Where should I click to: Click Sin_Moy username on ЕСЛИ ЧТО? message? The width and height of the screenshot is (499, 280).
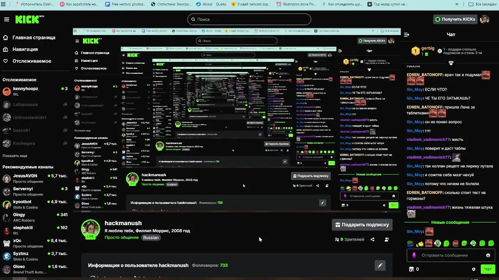415,89
